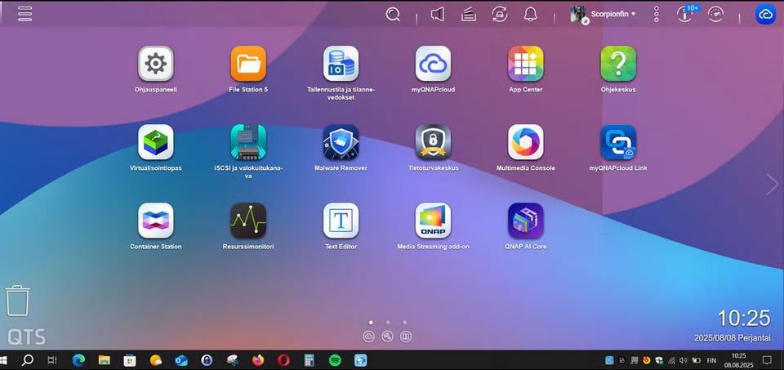Open Ohjauspaneeli control panel
Viewport: 784px width, 370px height.
[155, 64]
